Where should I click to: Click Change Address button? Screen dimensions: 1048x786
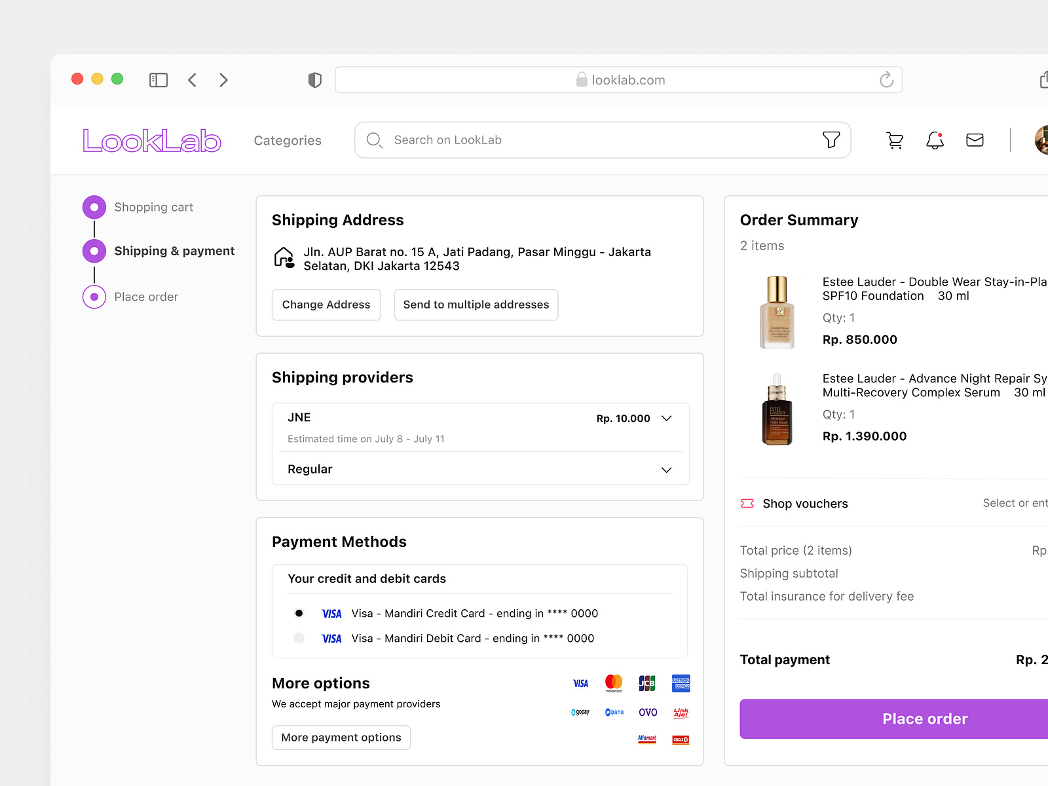326,305
